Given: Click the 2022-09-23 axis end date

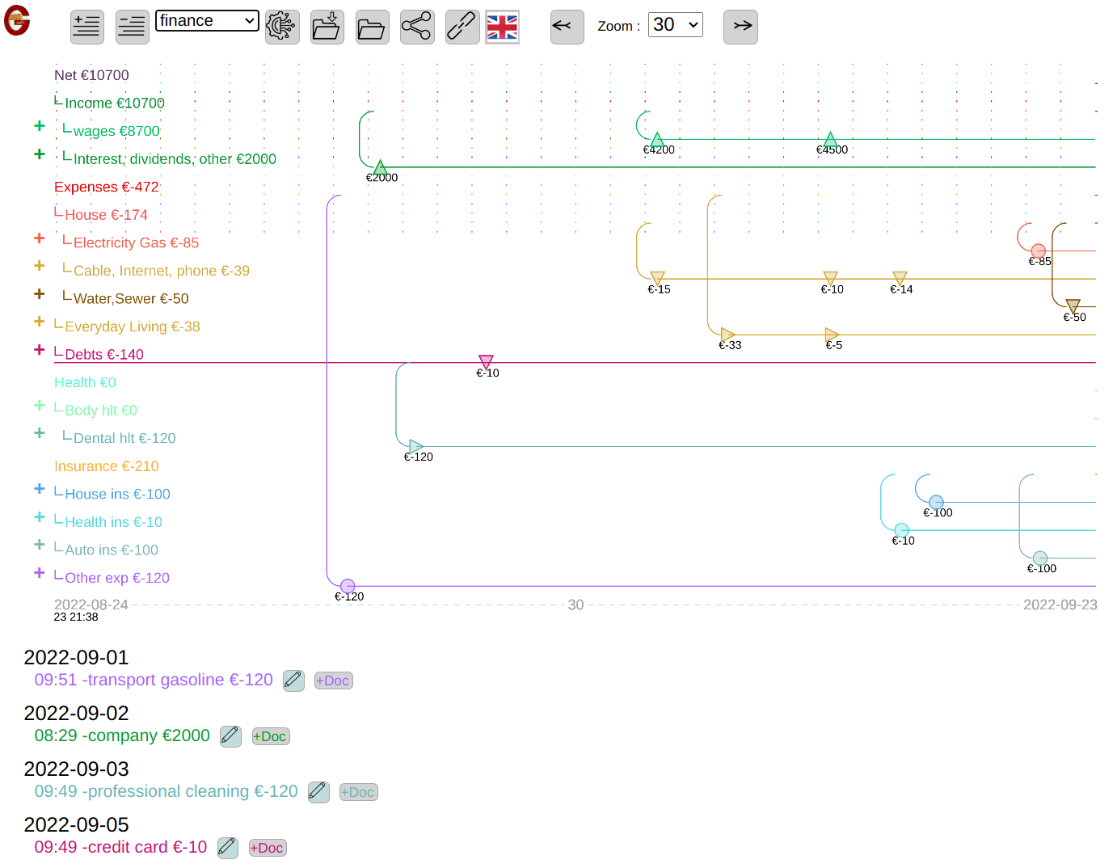Looking at the screenshot, I should pos(1060,605).
